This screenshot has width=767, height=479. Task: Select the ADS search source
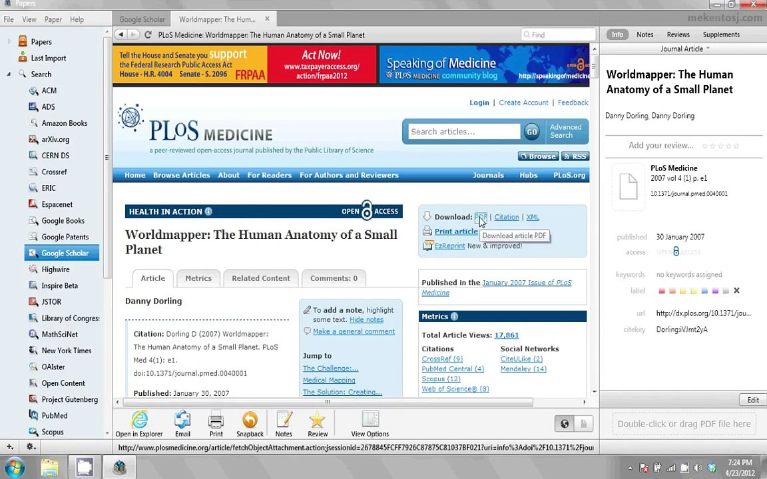click(x=48, y=106)
